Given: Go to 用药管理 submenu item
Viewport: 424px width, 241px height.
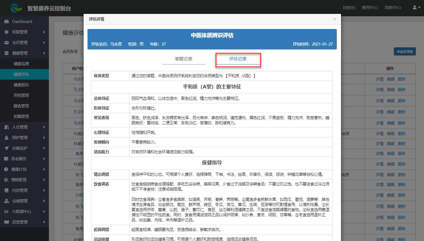Looking at the screenshot, I should point(21,95).
